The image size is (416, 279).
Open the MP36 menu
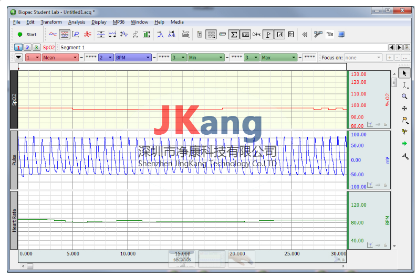click(x=118, y=22)
